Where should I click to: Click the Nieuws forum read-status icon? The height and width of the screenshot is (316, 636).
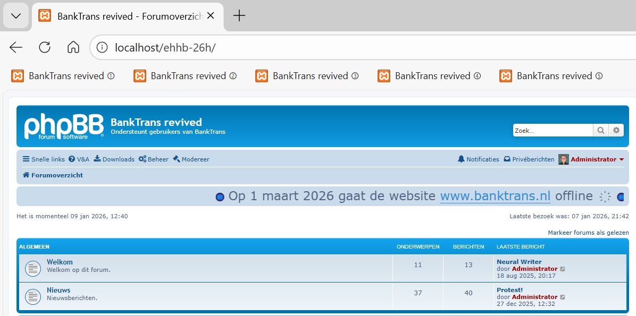(x=33, y=296)
